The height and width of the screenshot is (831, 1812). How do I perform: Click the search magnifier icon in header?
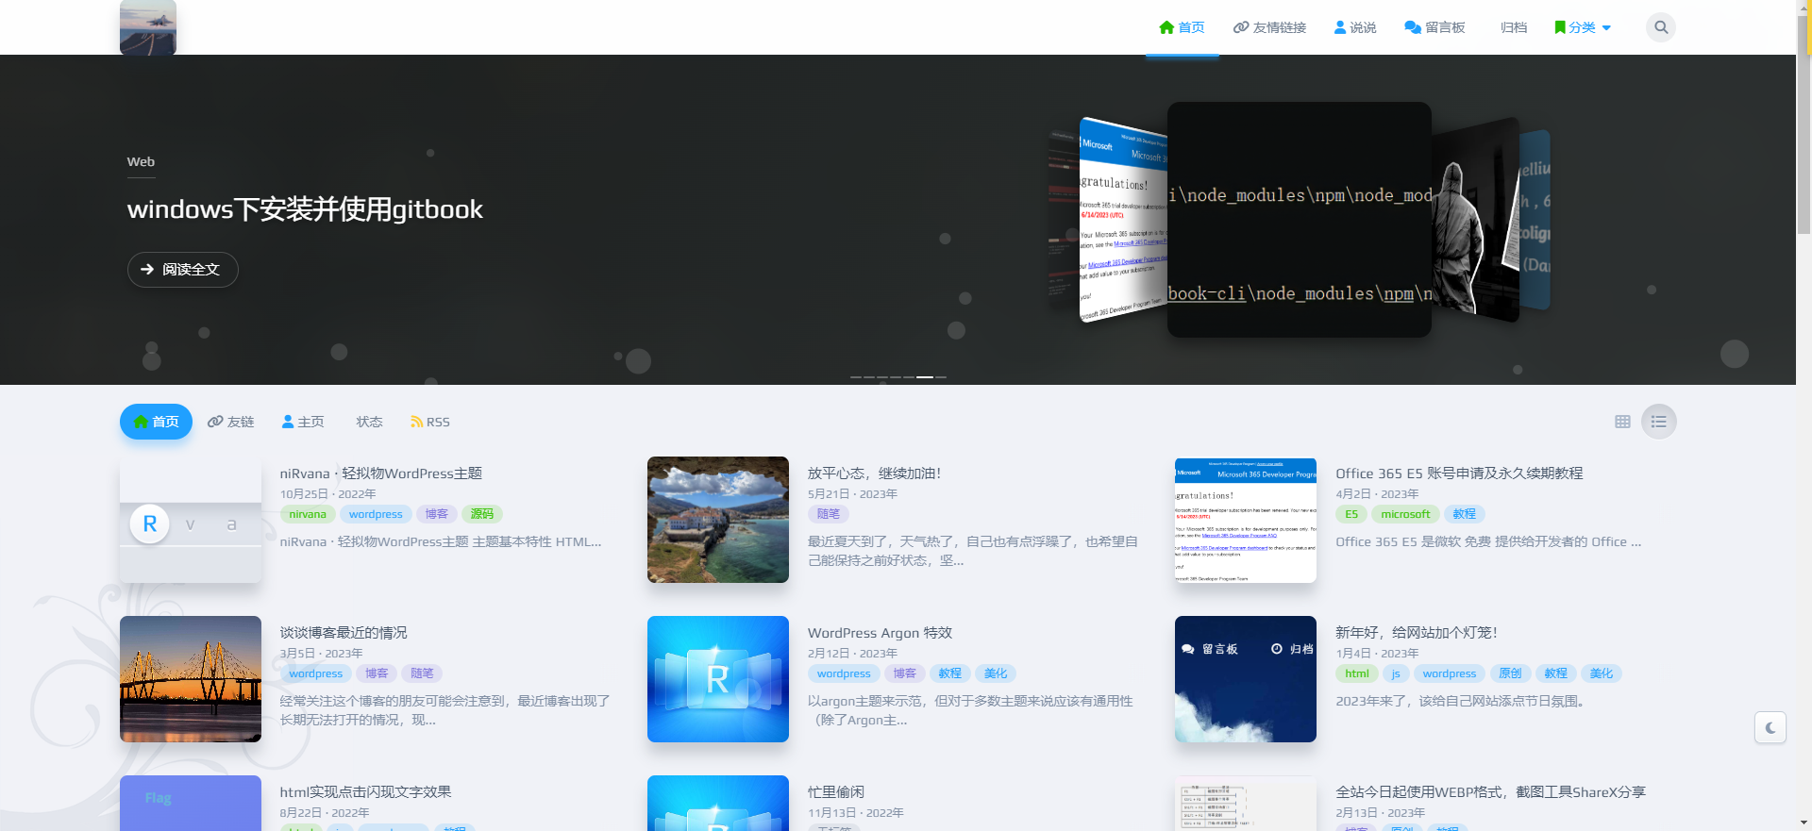coord(1661,27)
